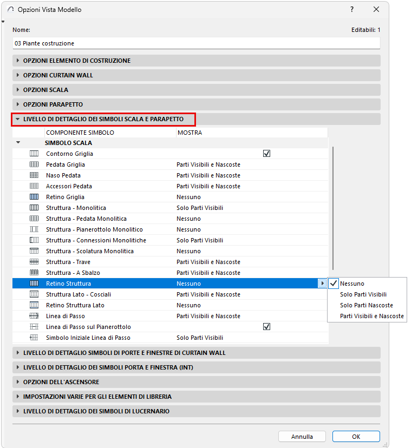
Task: Click the Struttura Lato - Cosciali icon
Action: [34, 294]
